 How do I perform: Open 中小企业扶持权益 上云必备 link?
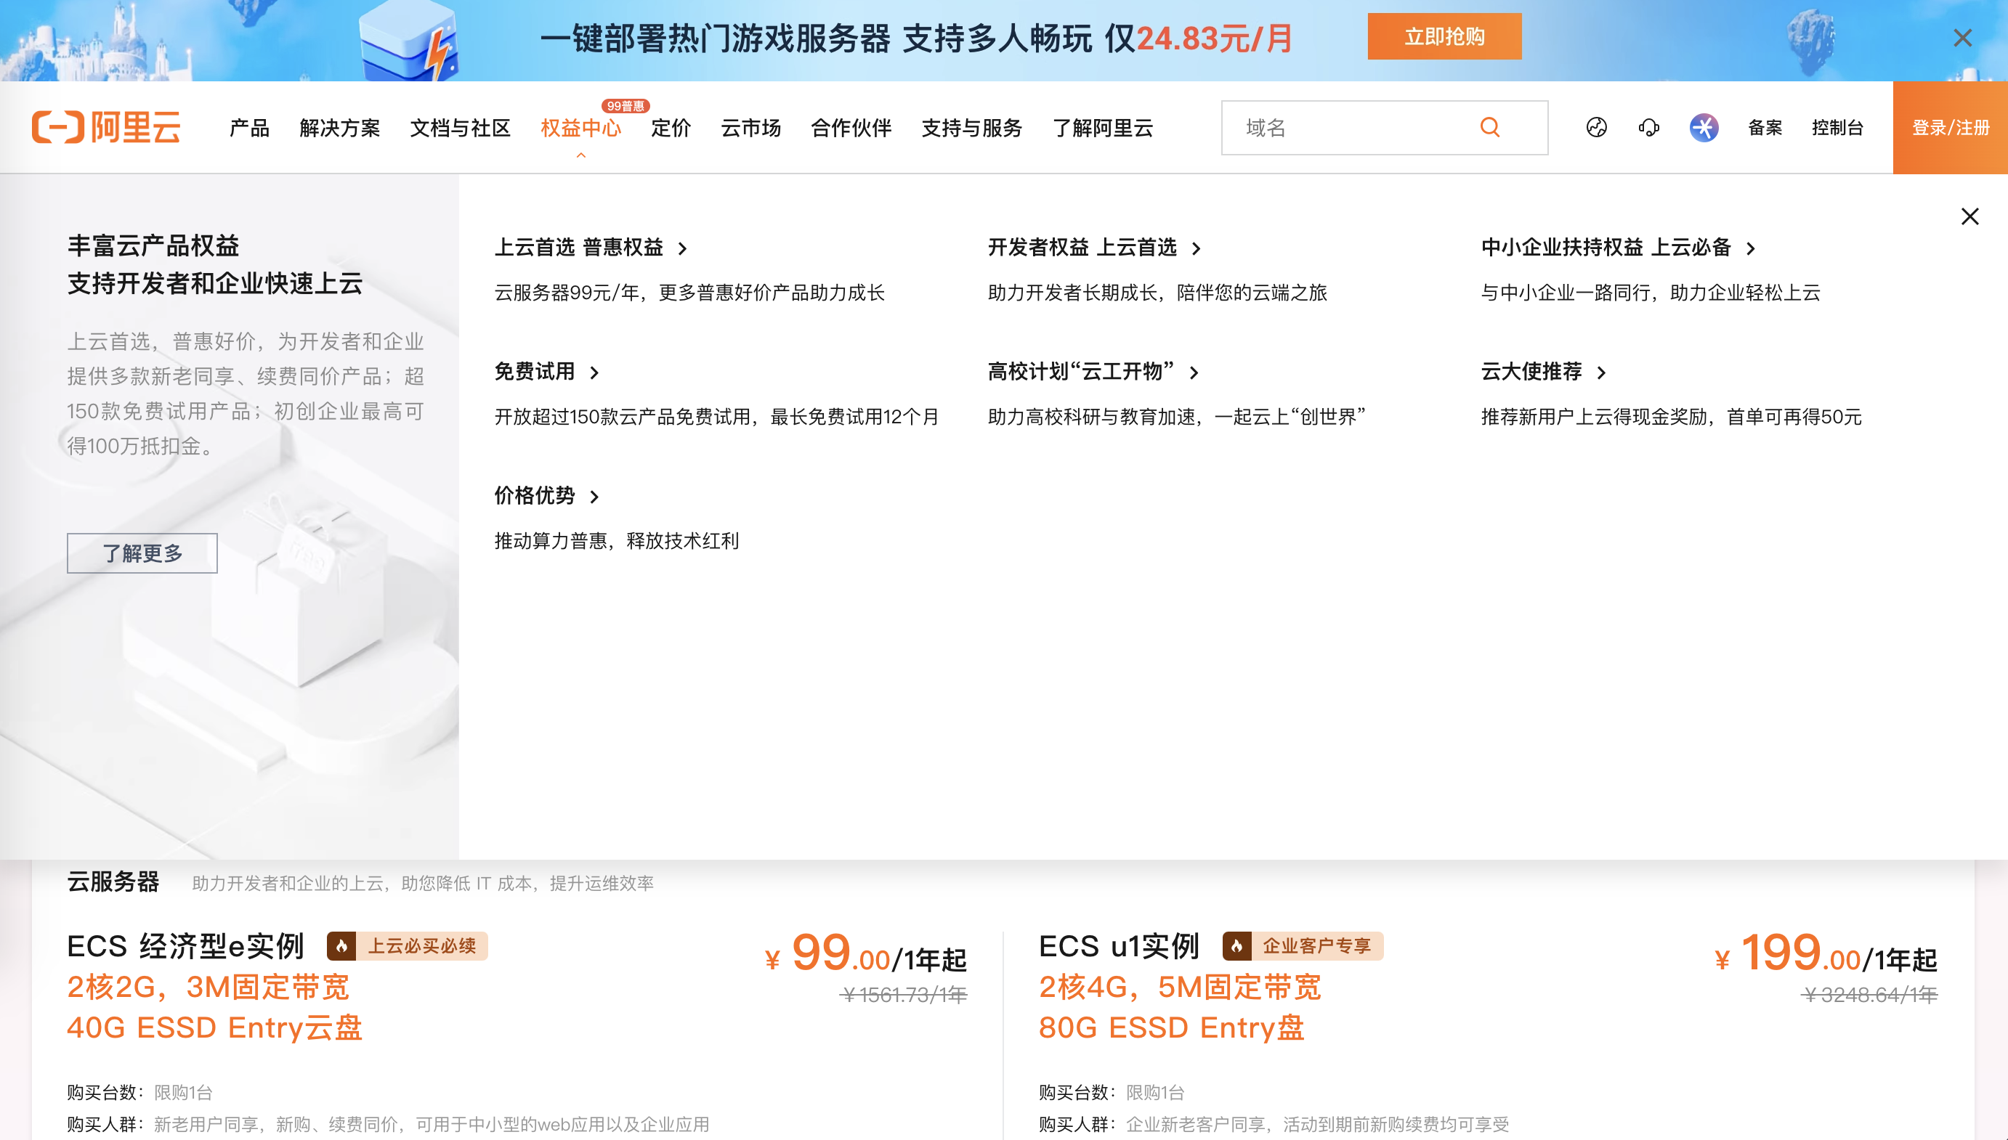1606,248
